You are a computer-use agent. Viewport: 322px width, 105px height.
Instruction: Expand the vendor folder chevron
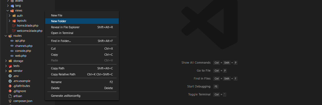(x=6, y=71)
